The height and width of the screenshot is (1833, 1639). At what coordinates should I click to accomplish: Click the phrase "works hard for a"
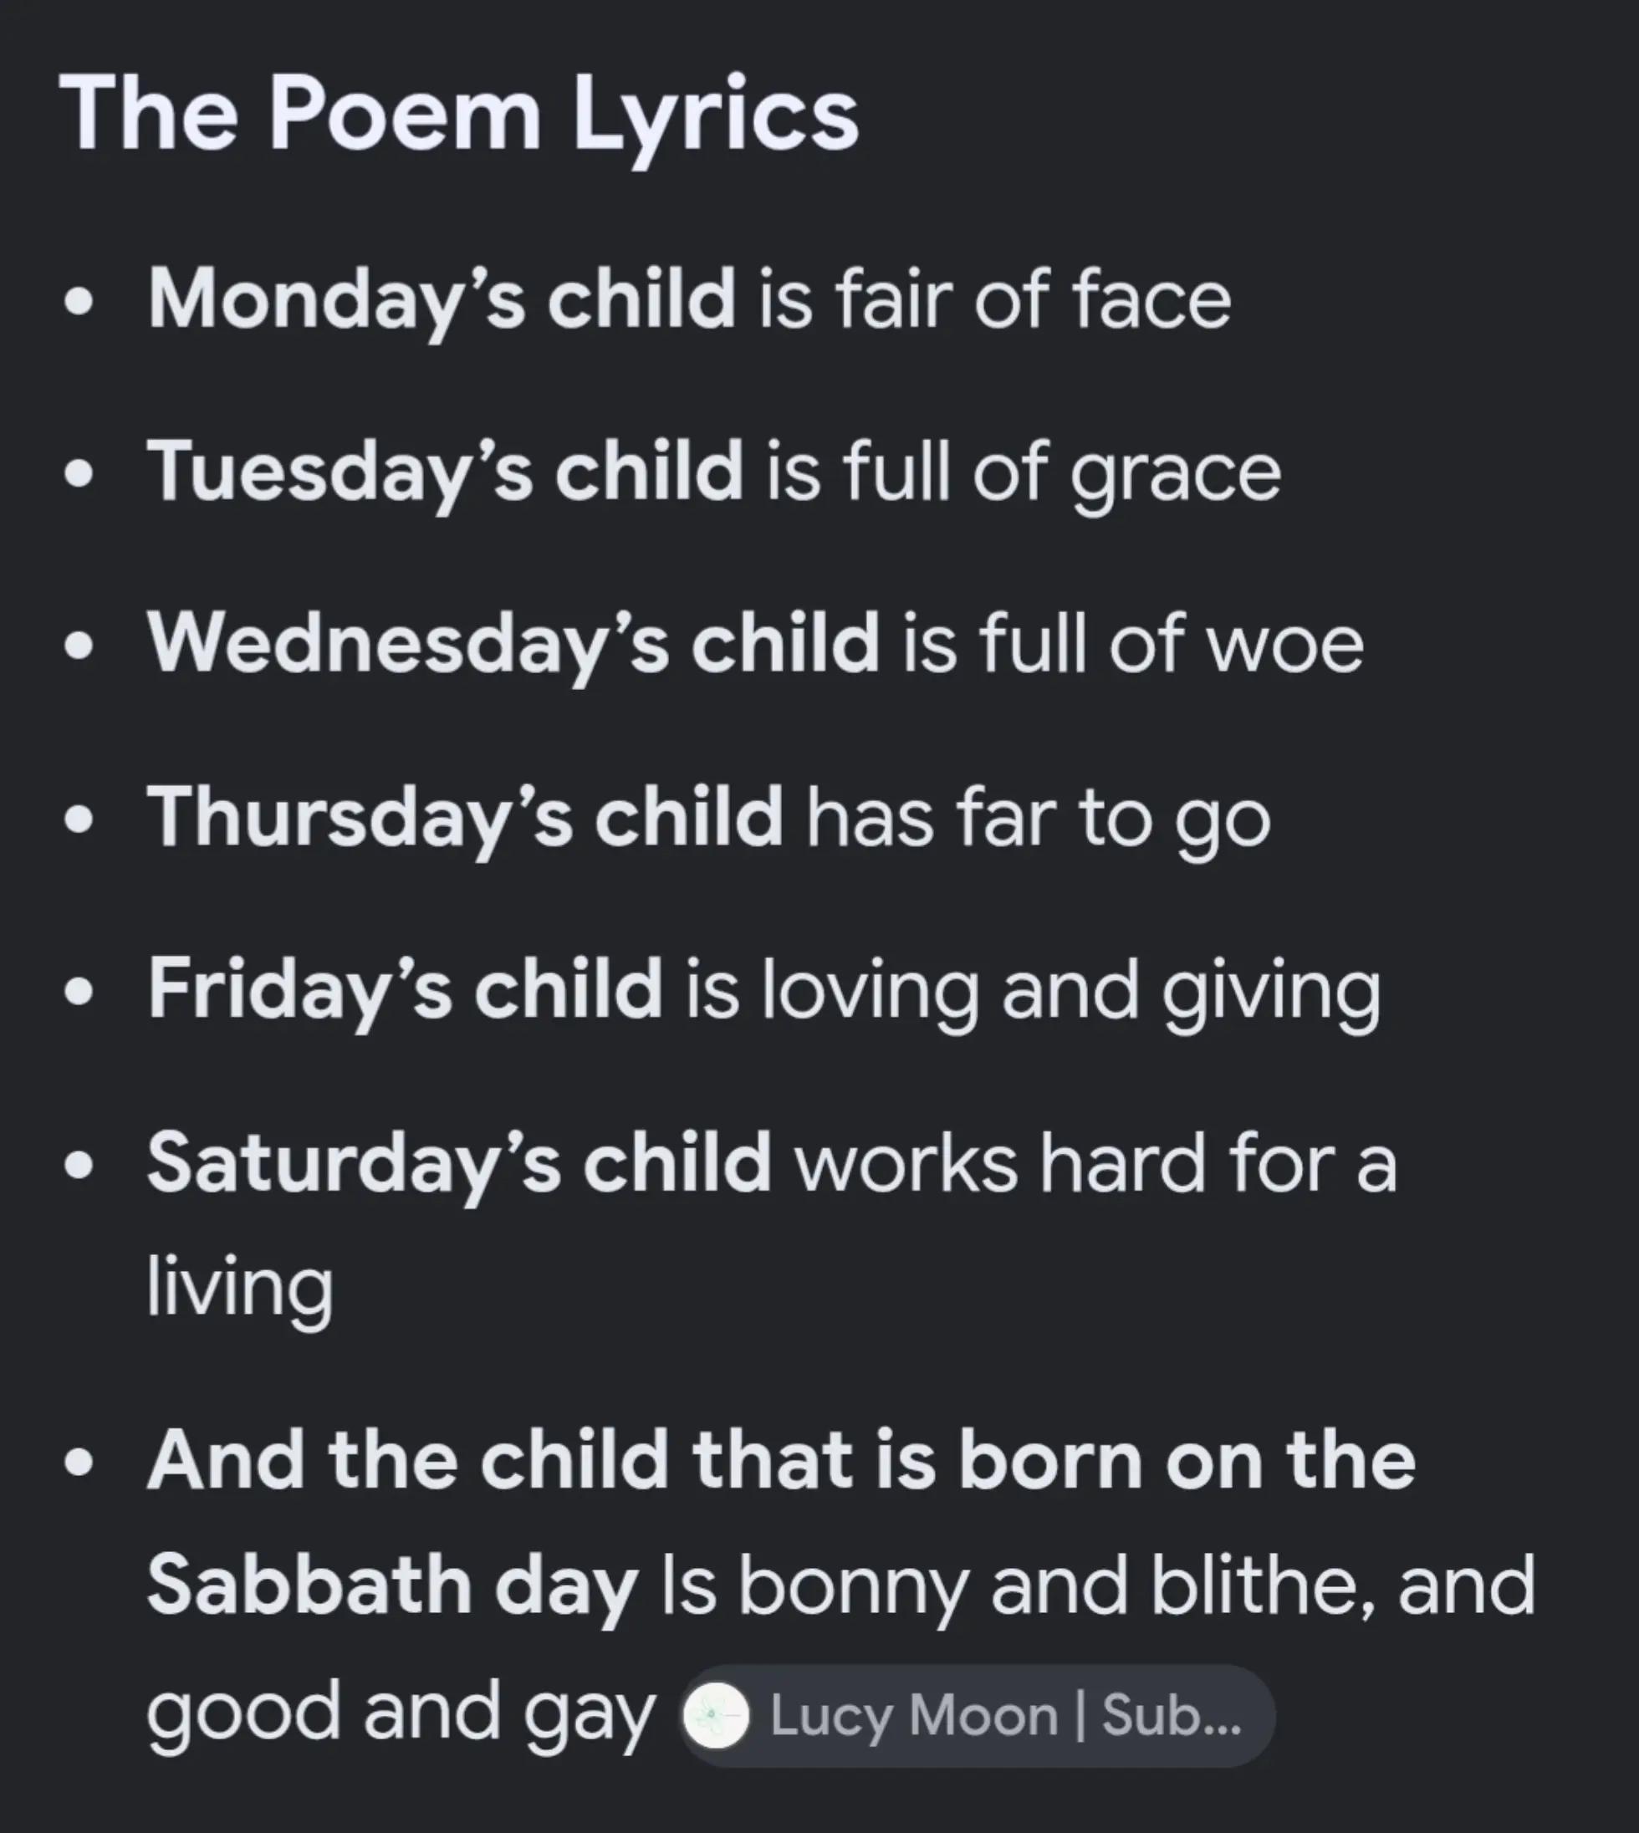click(1095, 1164)
